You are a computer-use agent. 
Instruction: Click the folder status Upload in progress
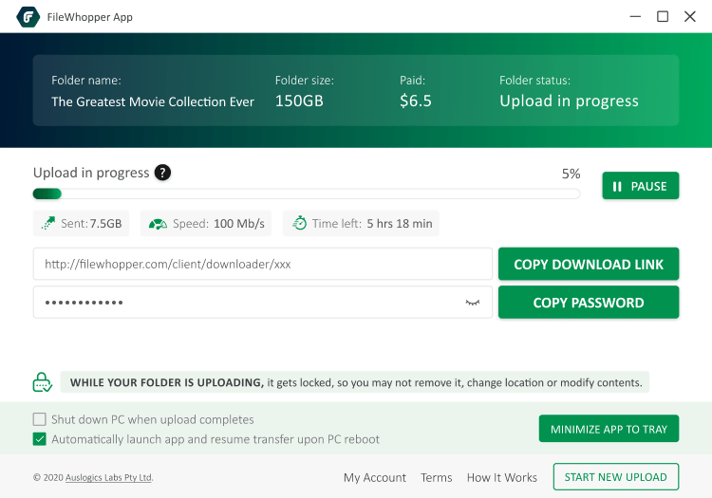569,101
